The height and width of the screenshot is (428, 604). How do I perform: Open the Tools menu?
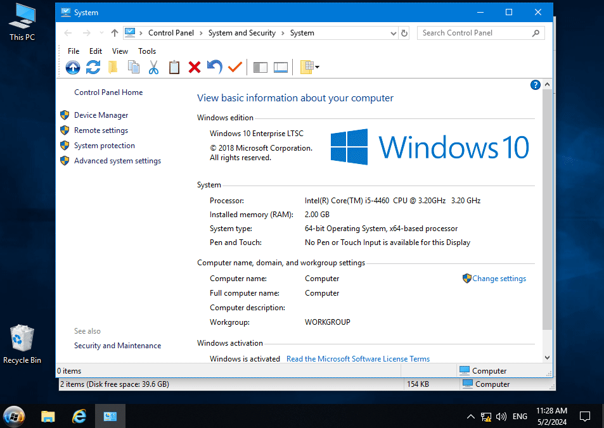(147, 51)
